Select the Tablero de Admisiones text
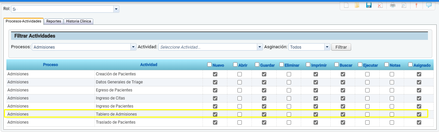Viewport: 439px width, 133px height. click(x=116, y=114)
